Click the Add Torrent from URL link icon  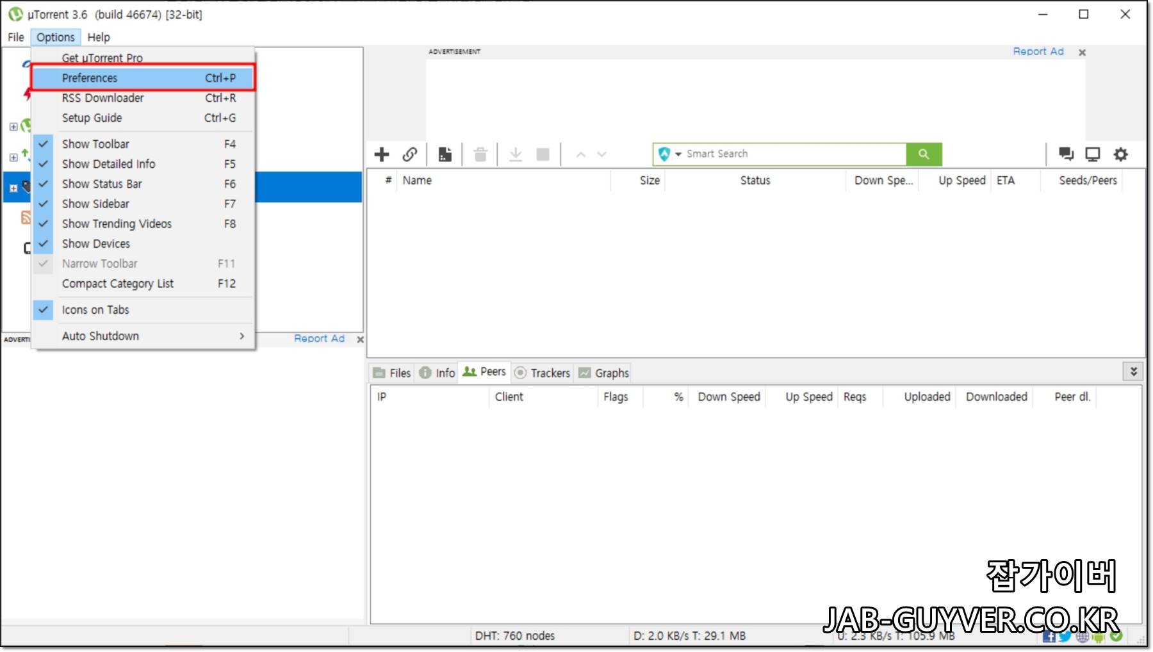point(410,154)
